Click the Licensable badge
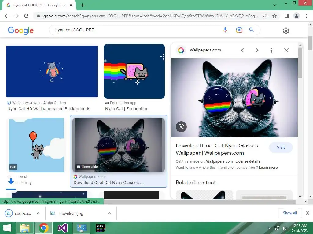313x234 pixels. [x=87, y=167]
